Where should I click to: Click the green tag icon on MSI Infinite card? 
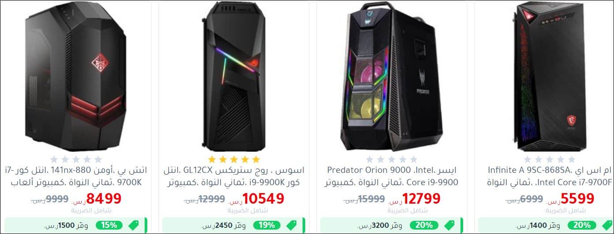coord(607,225)
